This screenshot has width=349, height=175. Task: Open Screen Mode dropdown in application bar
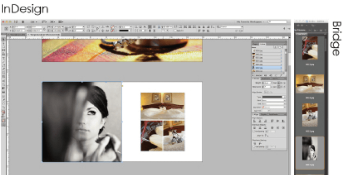point(52,22)
